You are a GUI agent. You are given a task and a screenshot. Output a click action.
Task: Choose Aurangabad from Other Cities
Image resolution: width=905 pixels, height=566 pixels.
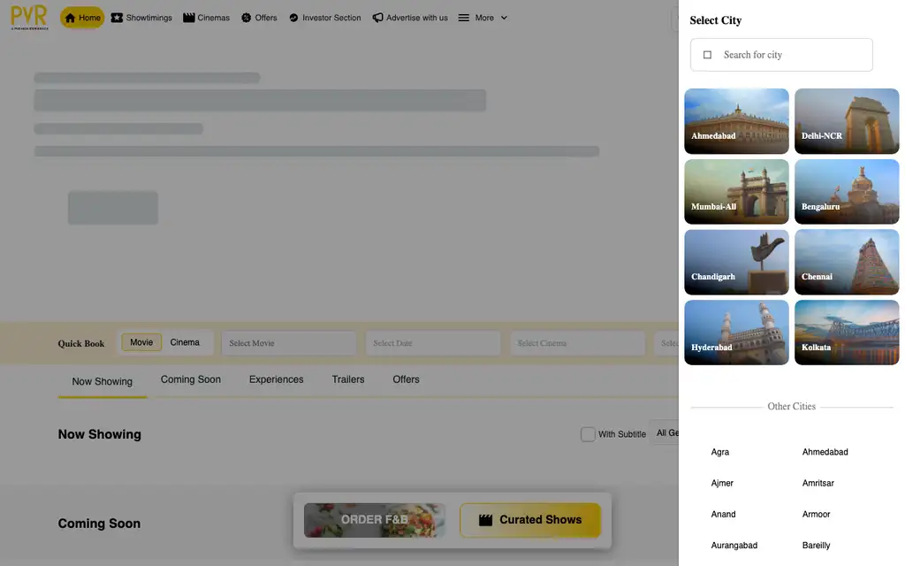[734, 546]
